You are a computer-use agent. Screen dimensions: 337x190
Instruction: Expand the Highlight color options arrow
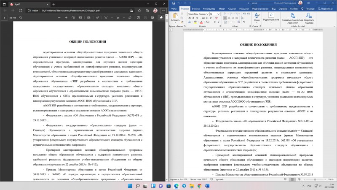point(123,18)
